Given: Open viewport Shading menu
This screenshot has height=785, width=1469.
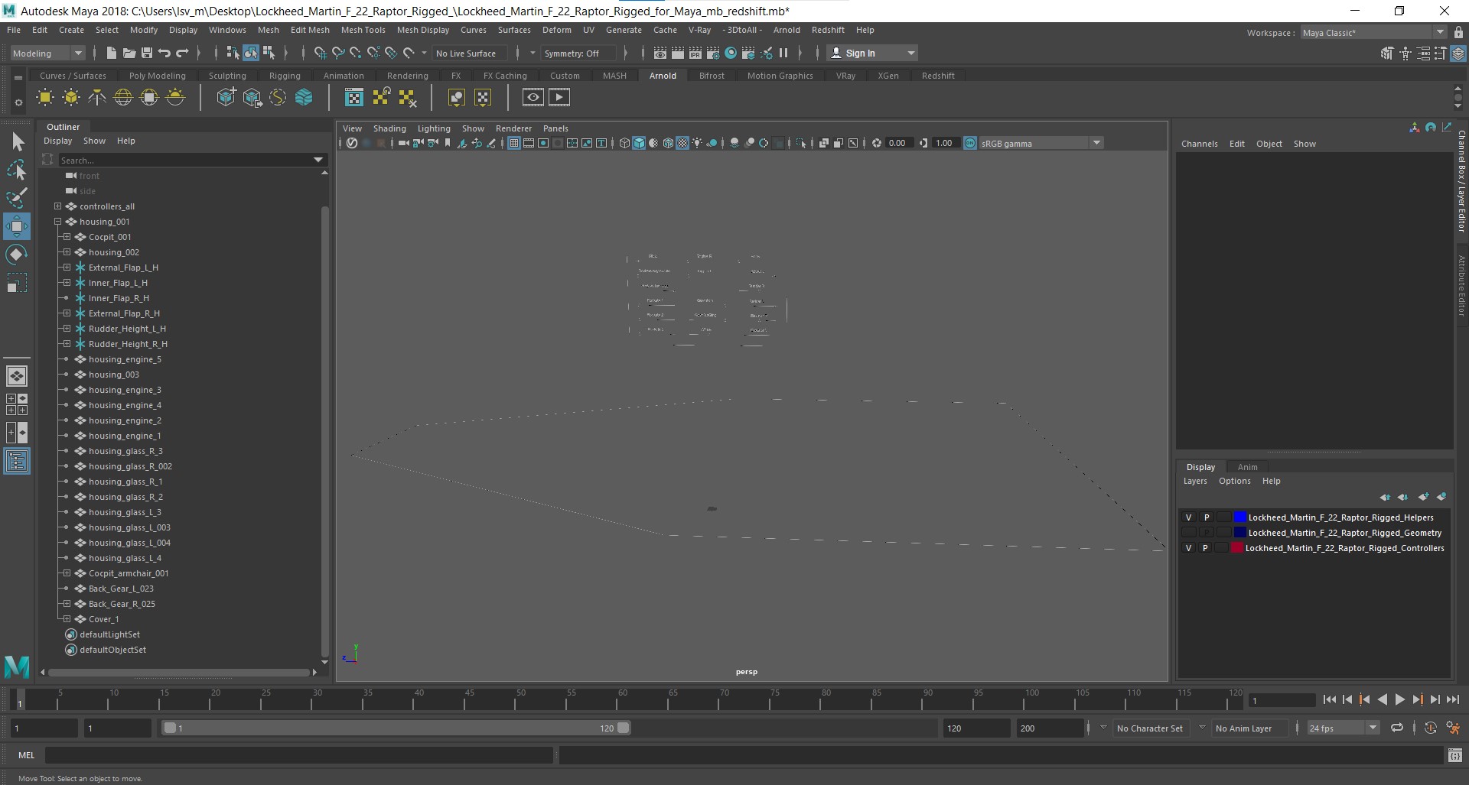Looking at the screenshot, I should click(x=389, y=128).
